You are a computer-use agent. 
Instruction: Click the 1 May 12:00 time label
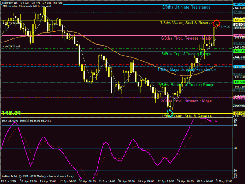coord(224,182)
